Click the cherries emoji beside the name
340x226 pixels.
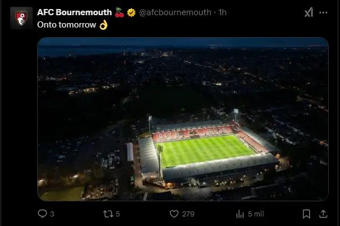pos(119,12)
